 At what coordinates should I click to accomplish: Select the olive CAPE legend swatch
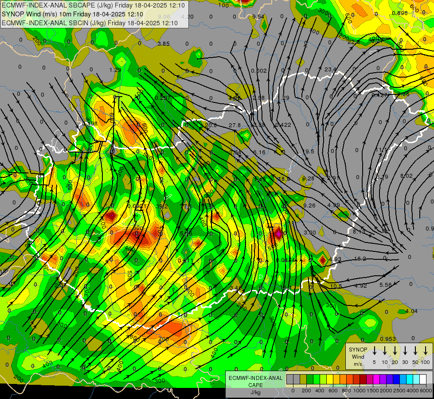pos(303,379)
